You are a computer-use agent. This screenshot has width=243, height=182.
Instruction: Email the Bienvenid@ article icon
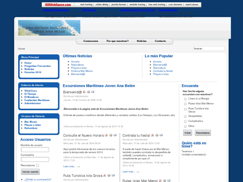[93, 92]
